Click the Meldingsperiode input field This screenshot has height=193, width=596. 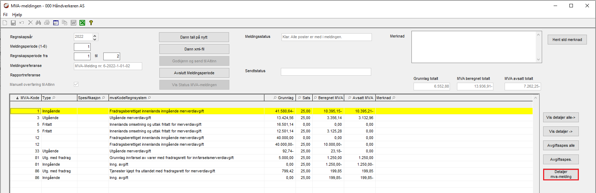82,47
